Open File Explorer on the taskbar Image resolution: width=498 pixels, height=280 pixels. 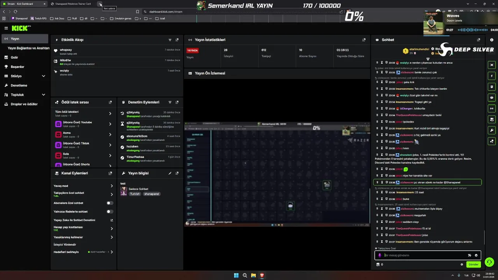point(253,275)
